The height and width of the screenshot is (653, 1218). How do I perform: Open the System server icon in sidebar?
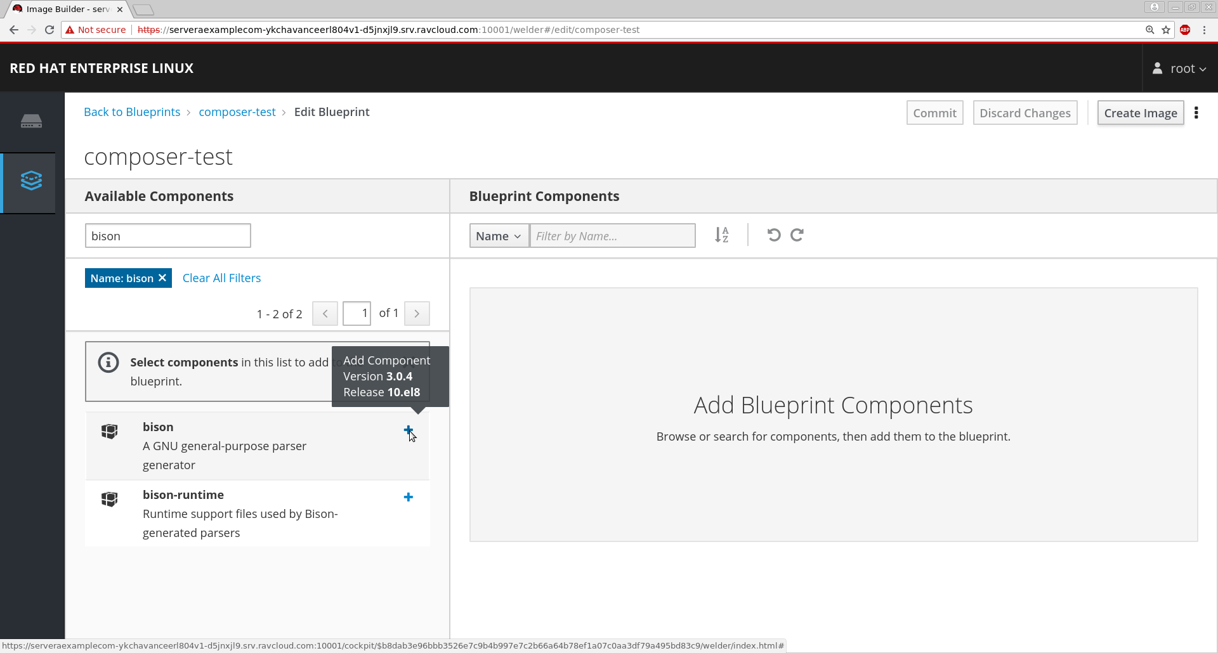(x=31, y=121)
